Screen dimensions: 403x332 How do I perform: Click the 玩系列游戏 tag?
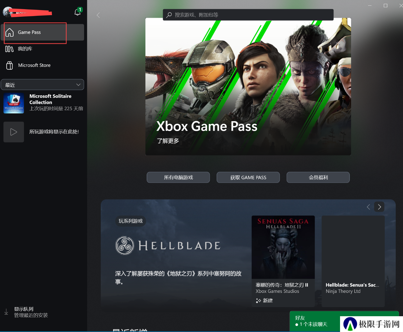[x=131, y=221]
